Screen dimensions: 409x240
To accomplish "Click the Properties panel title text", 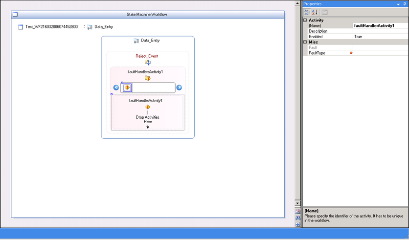I will [x=312, y=4].
